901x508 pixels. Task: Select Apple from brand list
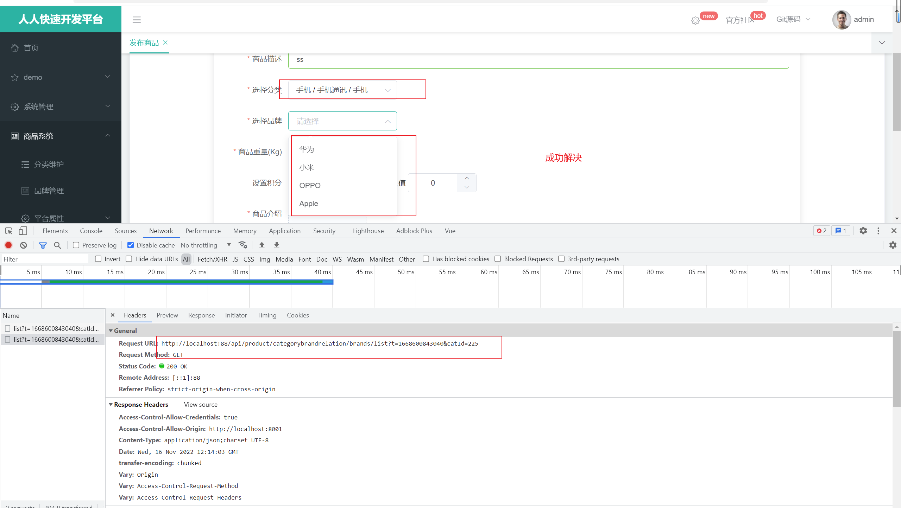pos(309,204)
